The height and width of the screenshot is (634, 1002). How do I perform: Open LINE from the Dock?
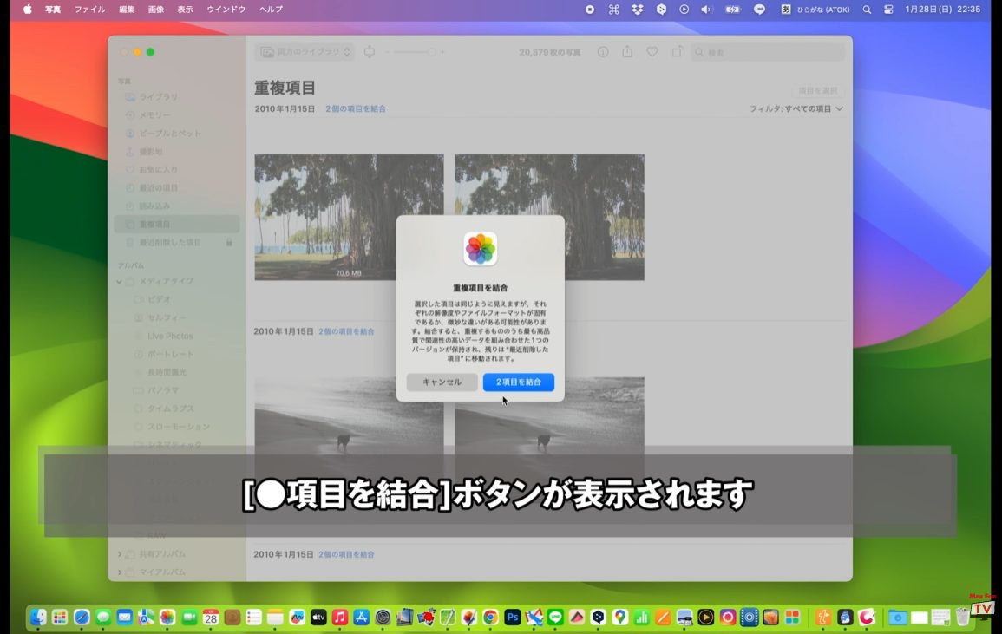pos(555,617)
